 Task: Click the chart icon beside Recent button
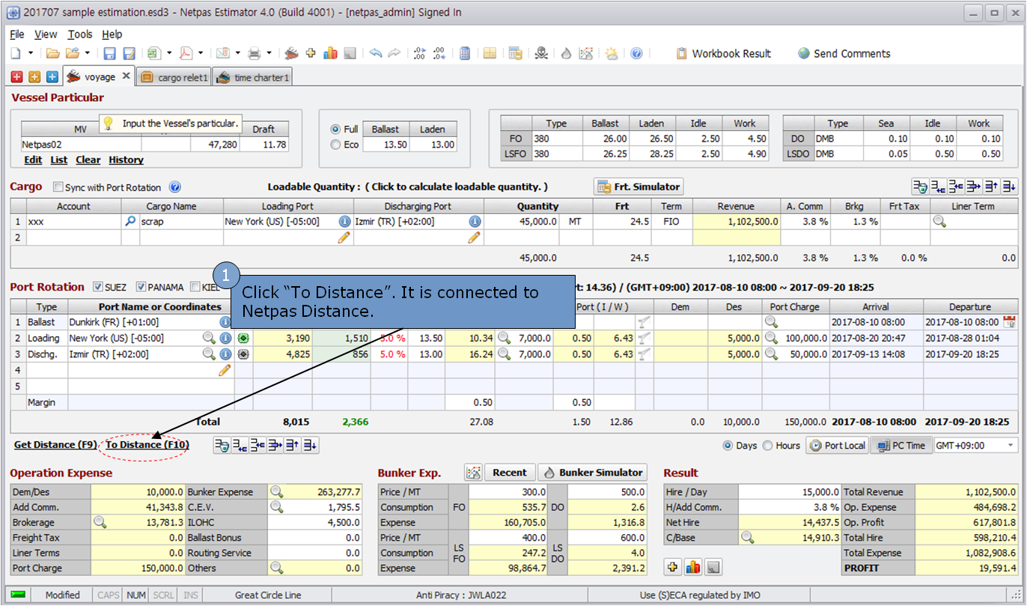point(472,473)
